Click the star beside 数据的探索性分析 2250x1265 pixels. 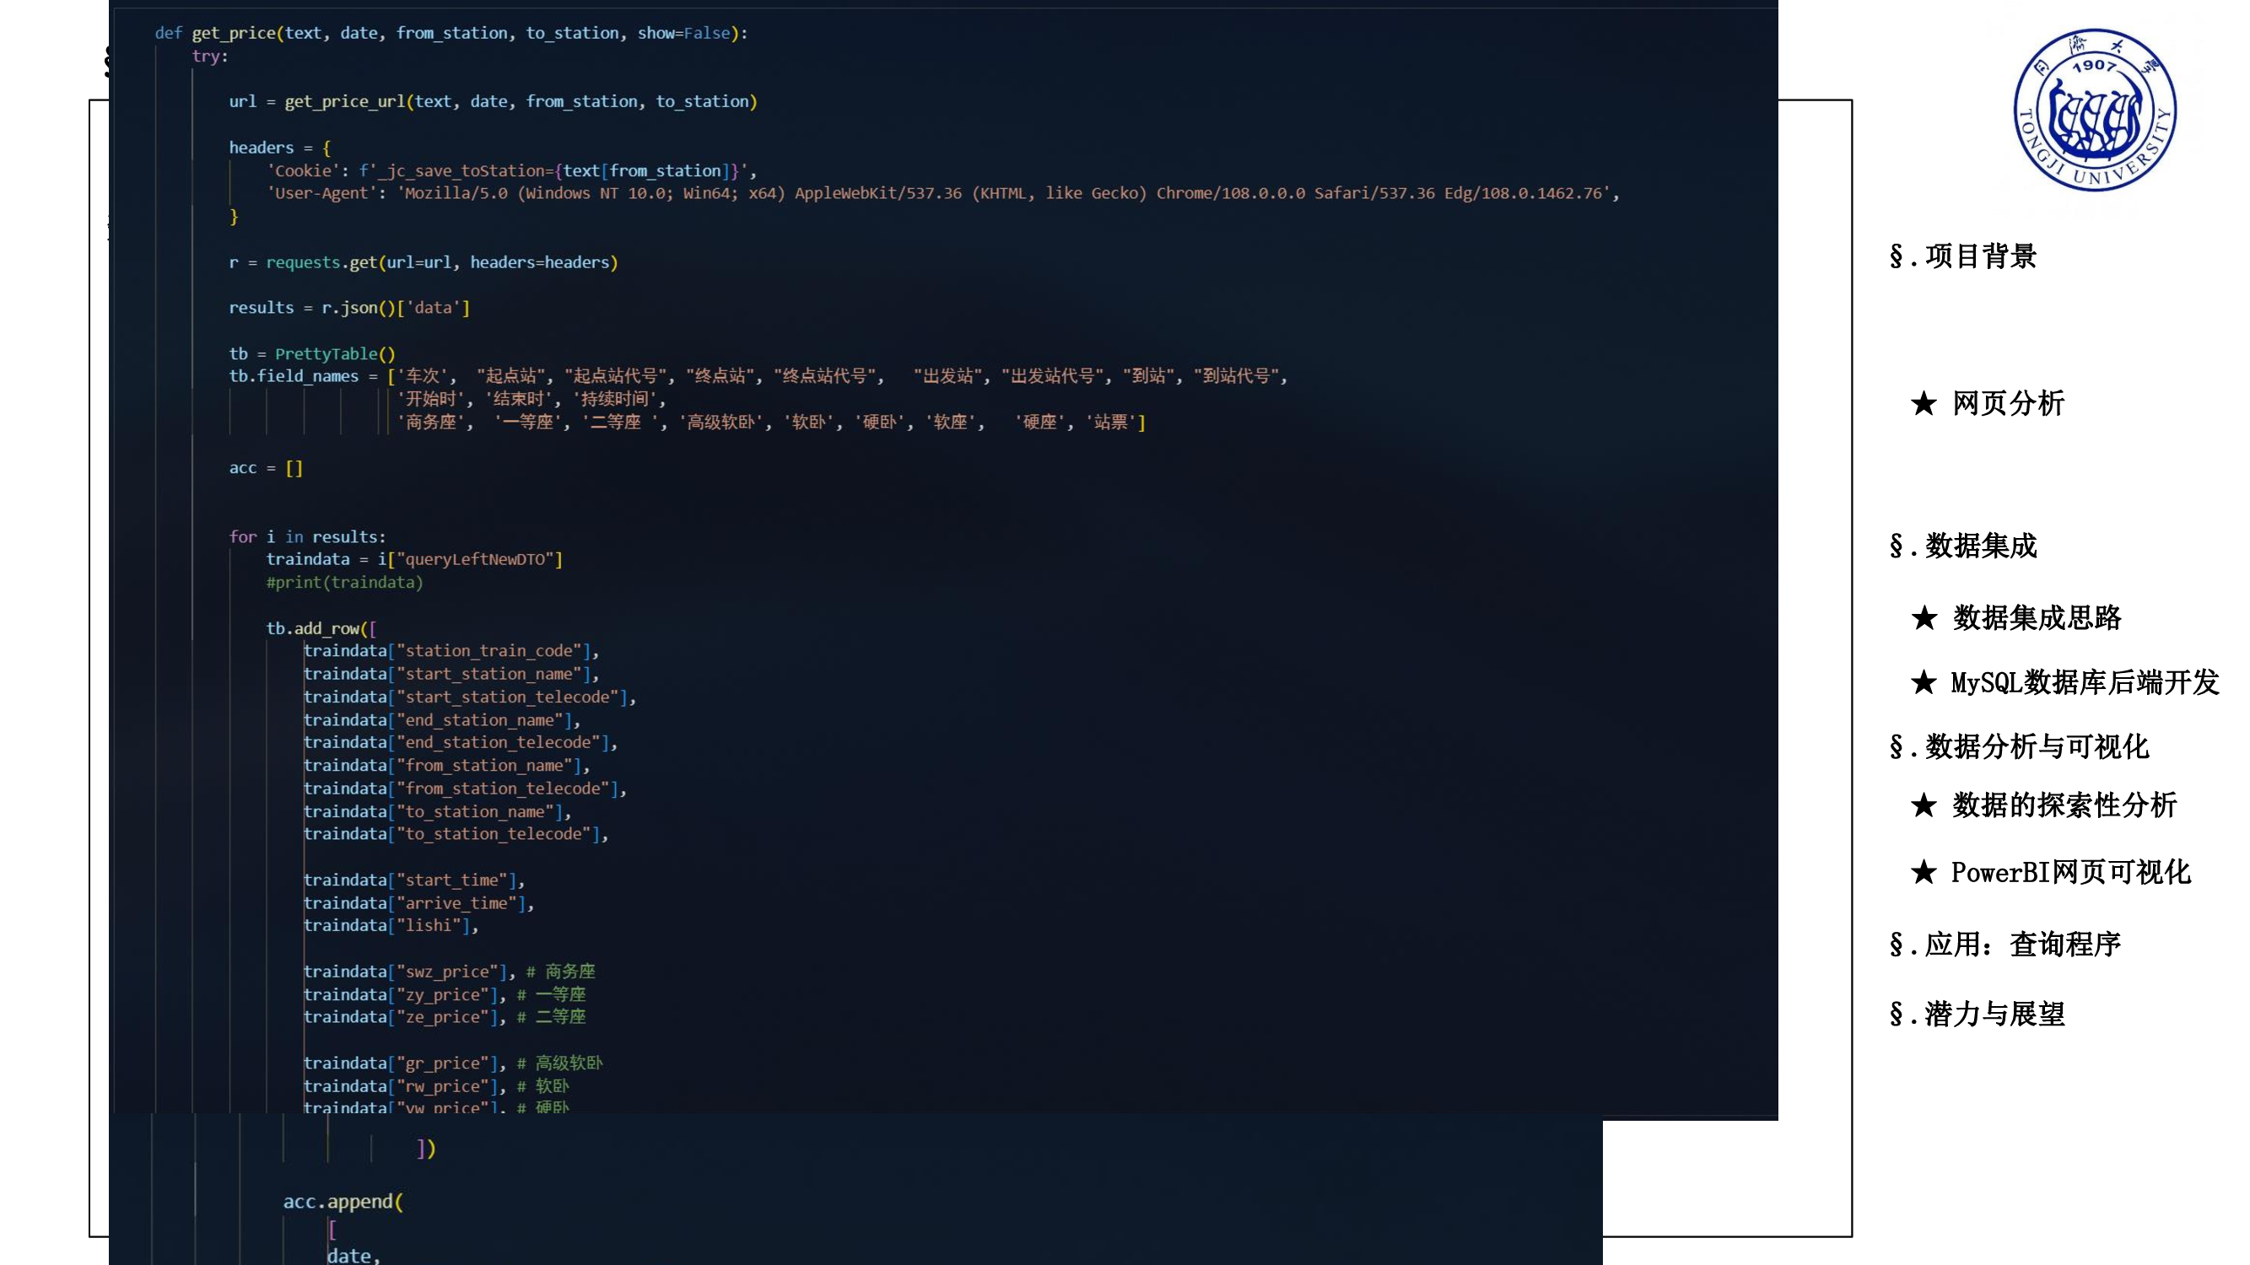(1924, 805)
